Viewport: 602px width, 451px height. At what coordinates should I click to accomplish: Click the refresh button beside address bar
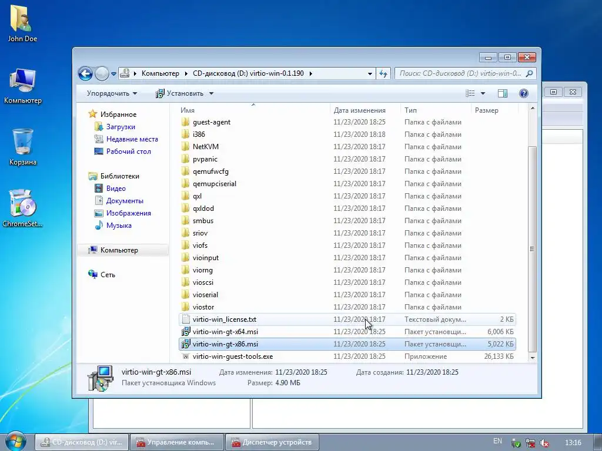pos(383,73)
